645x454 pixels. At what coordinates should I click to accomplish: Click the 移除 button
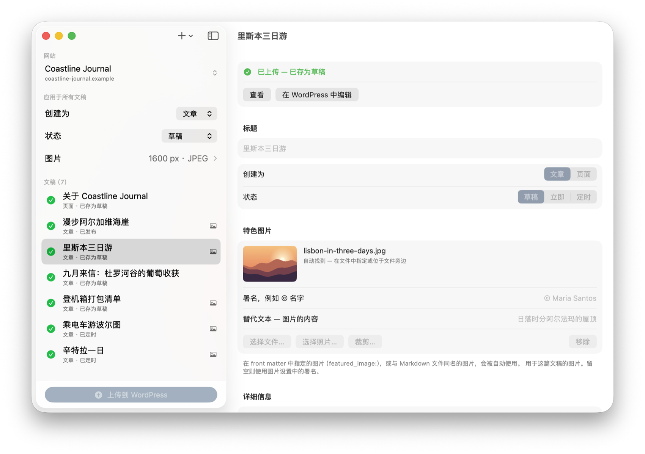[x=582, y=342]
